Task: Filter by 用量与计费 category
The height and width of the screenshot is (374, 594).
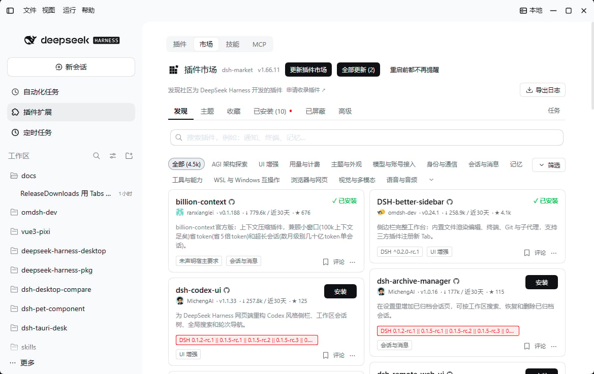Action: (304, 164)
